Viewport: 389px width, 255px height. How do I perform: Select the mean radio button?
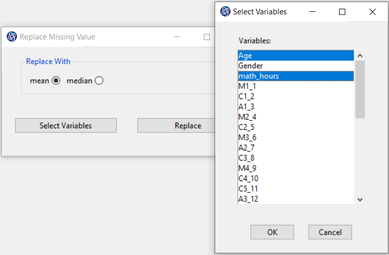[x=56, y=81]
